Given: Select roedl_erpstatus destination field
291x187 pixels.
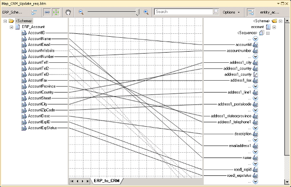Looking at the screenshot, I should click(239, 175).
